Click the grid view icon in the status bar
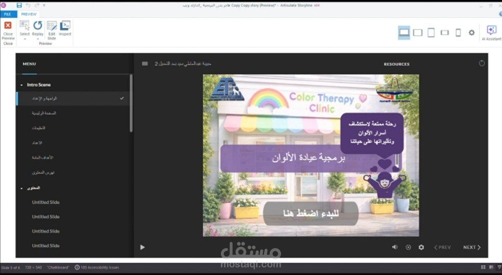This screenshot has height=275, width=502. (x=483, y=267)
